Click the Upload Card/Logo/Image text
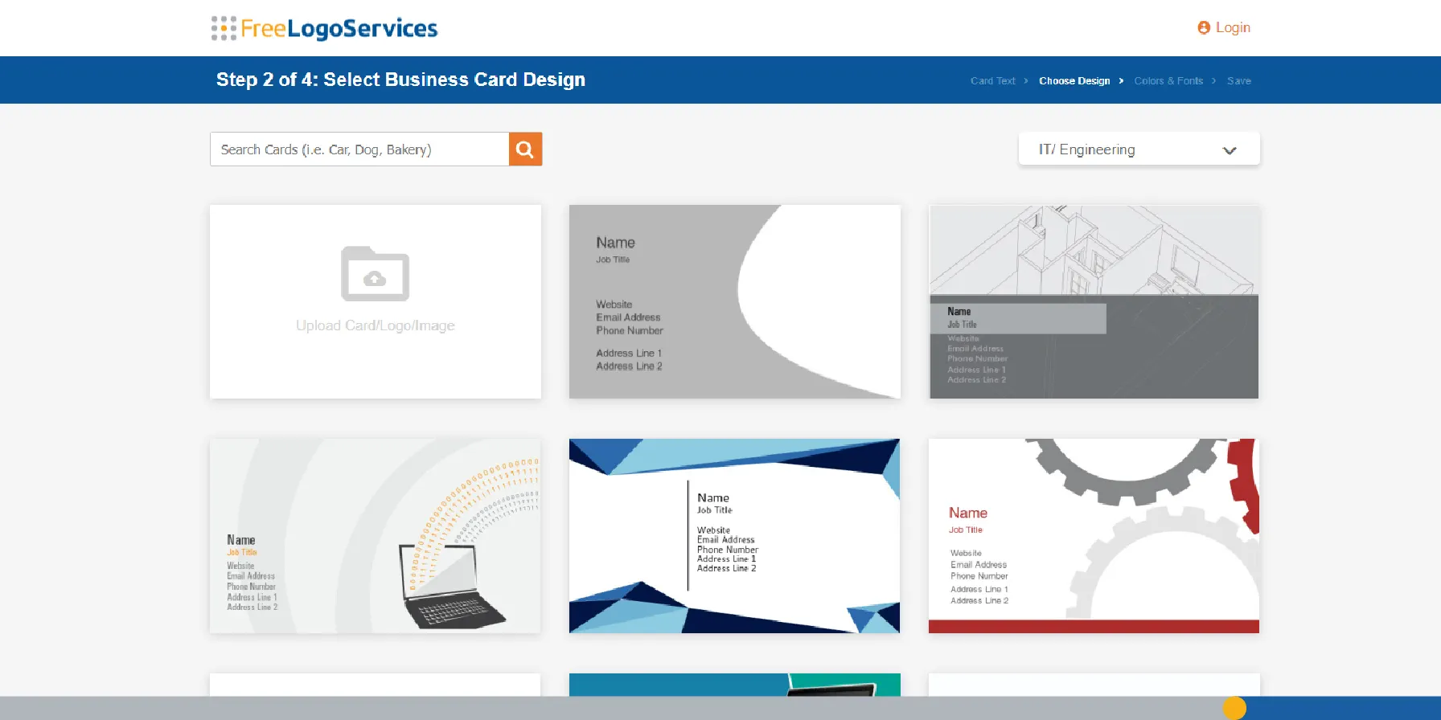The height and width of the screenshot is (720, 1441). pos(375,325)
